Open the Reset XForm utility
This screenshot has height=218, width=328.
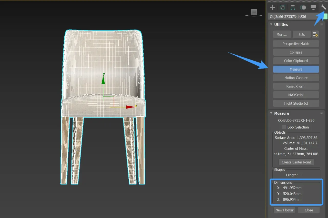pos(296,86)
